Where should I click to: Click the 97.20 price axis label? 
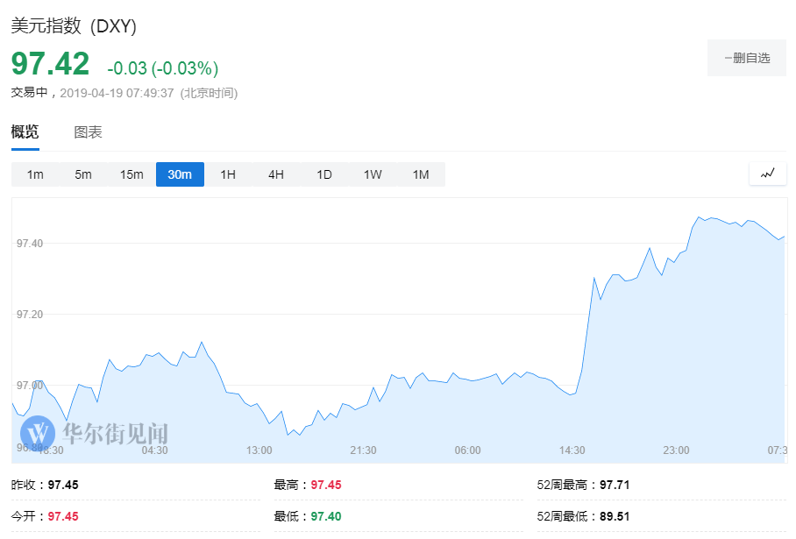(29, 314)
